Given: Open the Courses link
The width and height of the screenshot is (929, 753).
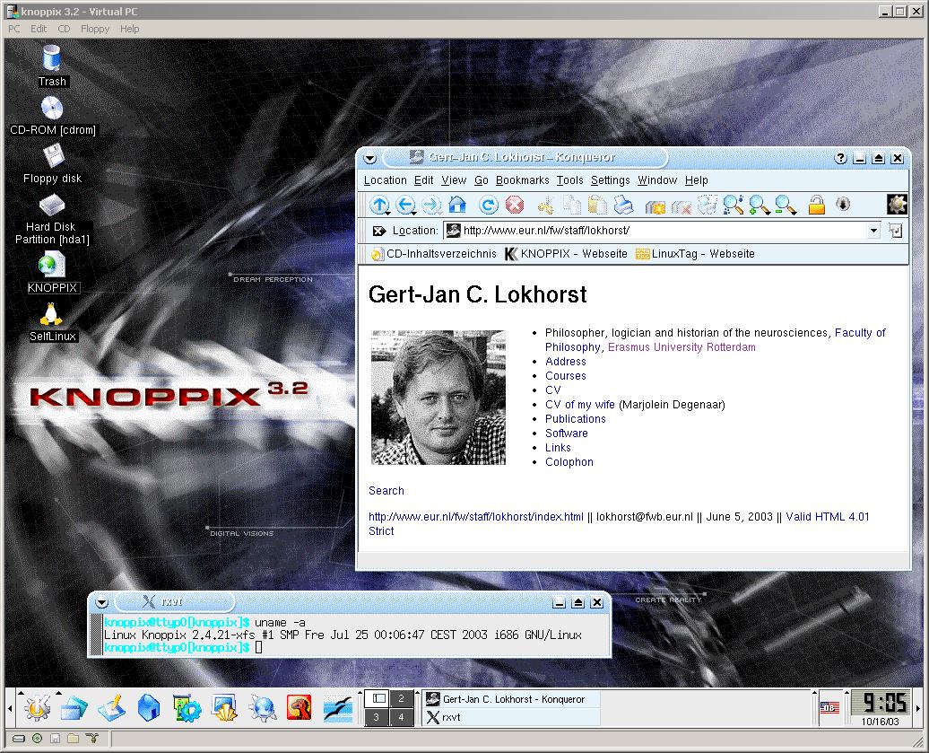Looking at the screenshot, I should coord(565,376).
